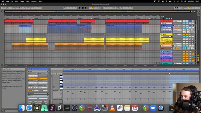
Task: Open the File menu
Action: click(x=12, y=1)
